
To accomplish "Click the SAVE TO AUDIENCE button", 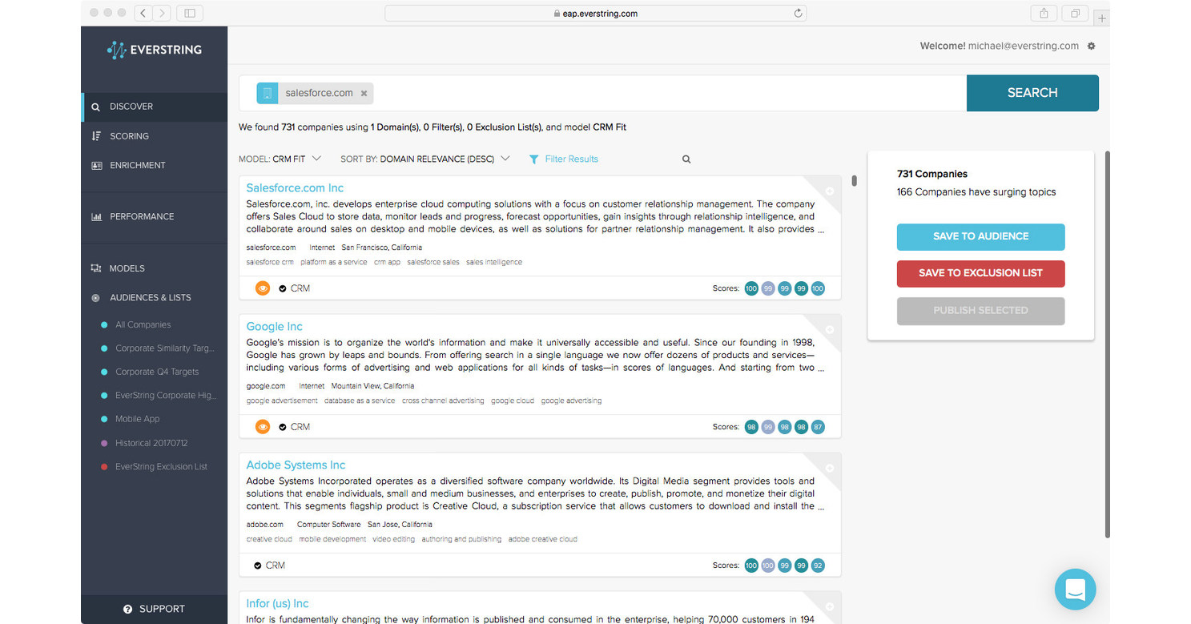I will pos(980,236).
